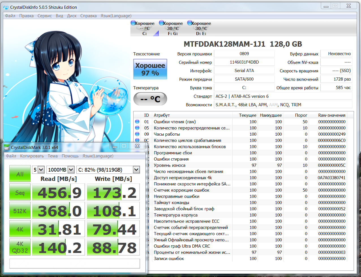Screen dimensions: 361x277
Task: Open Язык(Language) menu in CrystalDiskMark
Action: coord(98,156)
